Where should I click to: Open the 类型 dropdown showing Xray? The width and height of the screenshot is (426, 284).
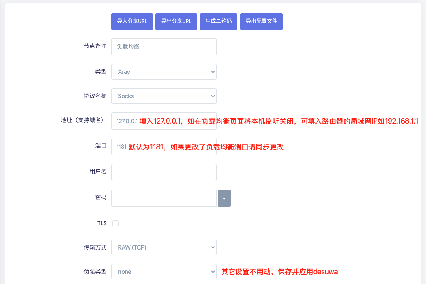pos(164,72)
